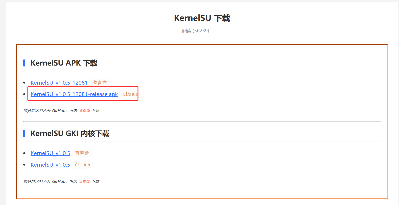399x205 pixels.
Task: Download KernelSU_v1.0.5_12081-release.apk from GitHub
Action: [x=74, y=94]
